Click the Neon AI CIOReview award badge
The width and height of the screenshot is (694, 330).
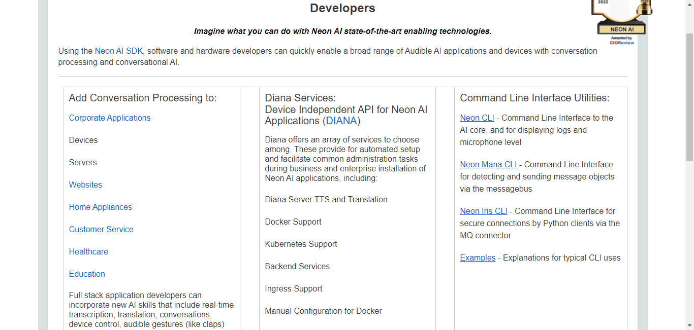pos(621,22)
